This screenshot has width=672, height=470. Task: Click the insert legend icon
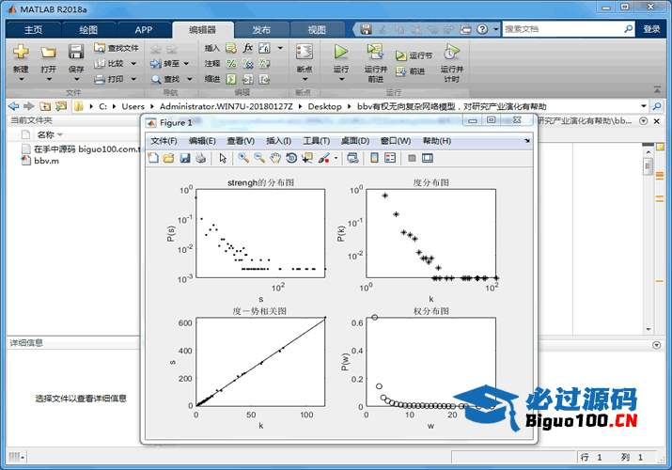click(390, 158)
